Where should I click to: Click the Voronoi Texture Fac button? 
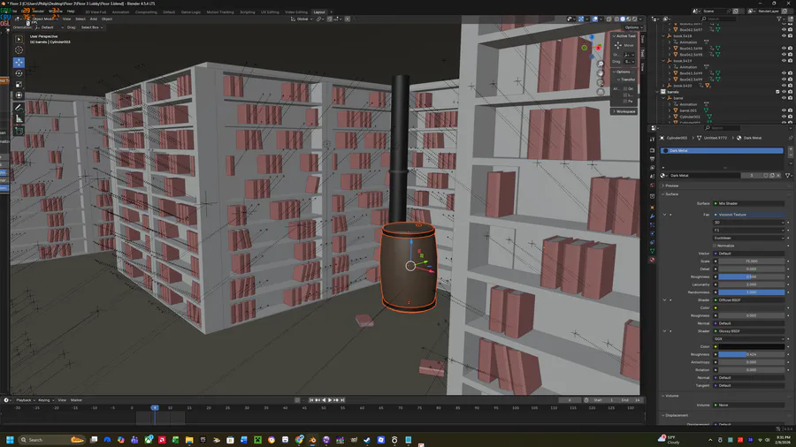coord(749,215)
